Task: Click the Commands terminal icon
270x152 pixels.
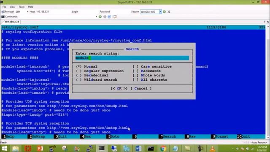Action: pos(3,17)
